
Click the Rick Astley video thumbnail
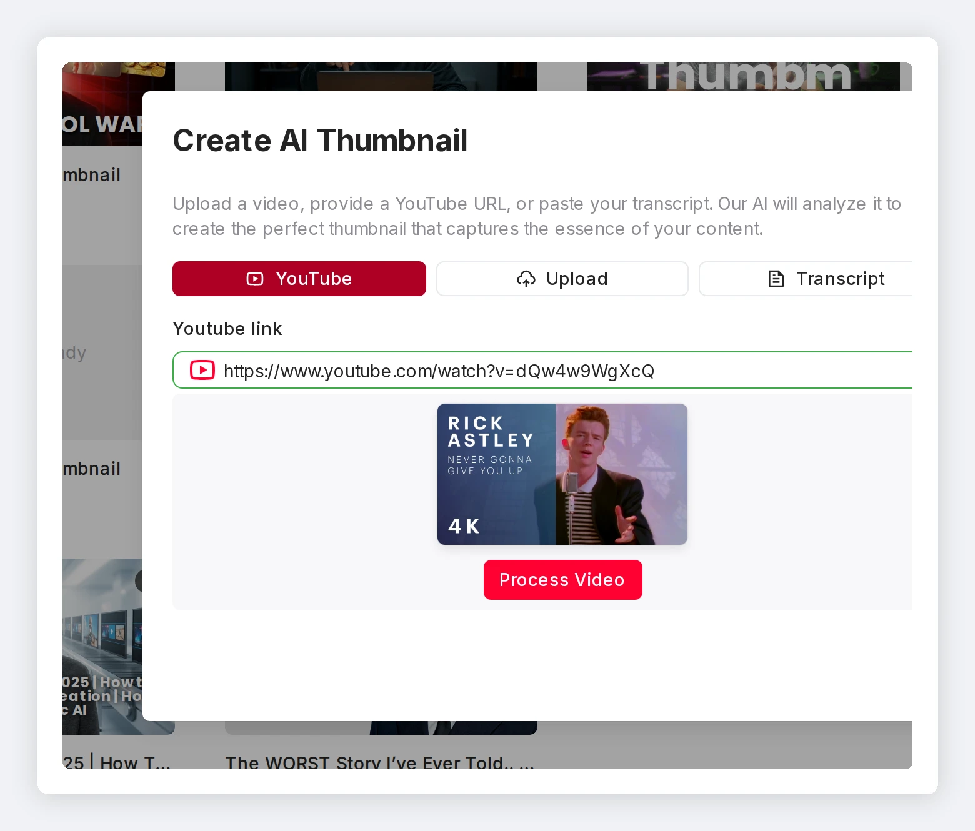[562, 474]
